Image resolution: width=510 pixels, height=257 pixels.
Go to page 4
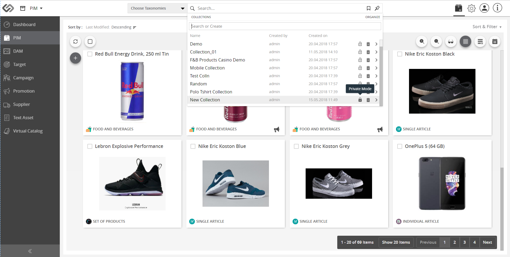coord(475,242)
